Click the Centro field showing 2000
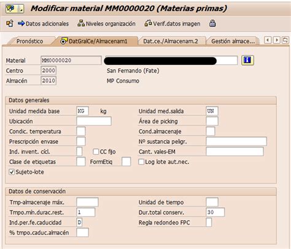This screenshot has width=291, height=249. click(x=49, y=70)
